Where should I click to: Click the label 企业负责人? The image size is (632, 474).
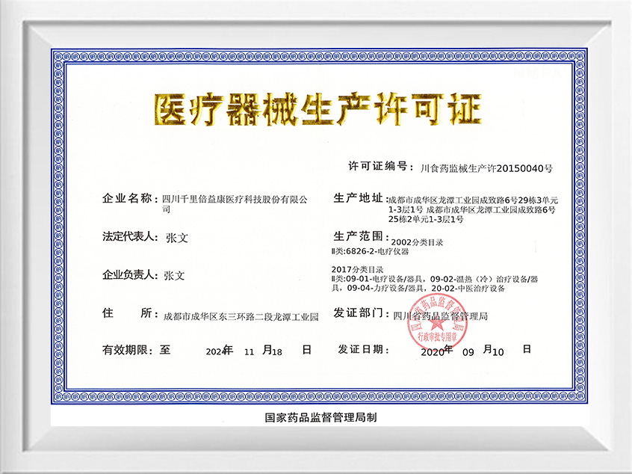click(x=130, y=275)
